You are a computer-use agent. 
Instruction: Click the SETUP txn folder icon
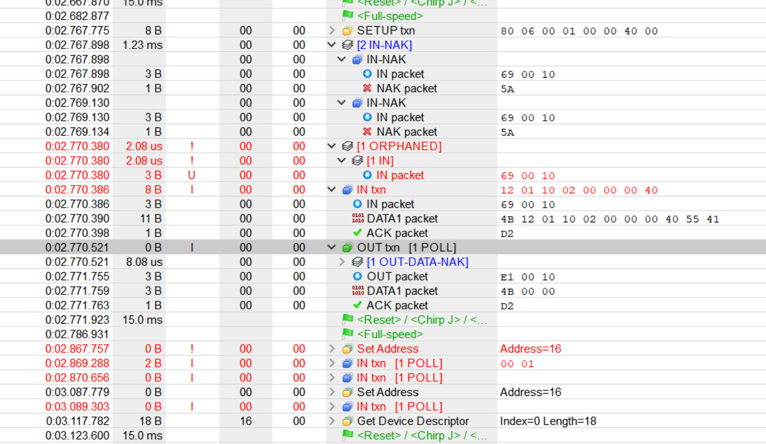(347, 31)
